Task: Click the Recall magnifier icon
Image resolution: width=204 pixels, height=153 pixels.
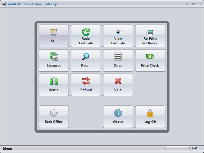Action: click(86, 56)
